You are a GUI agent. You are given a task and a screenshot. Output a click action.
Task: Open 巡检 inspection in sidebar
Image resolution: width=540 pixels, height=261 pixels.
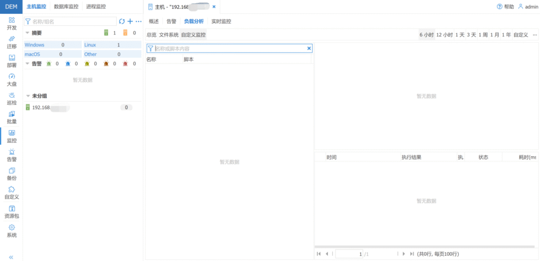coord(12,99)
